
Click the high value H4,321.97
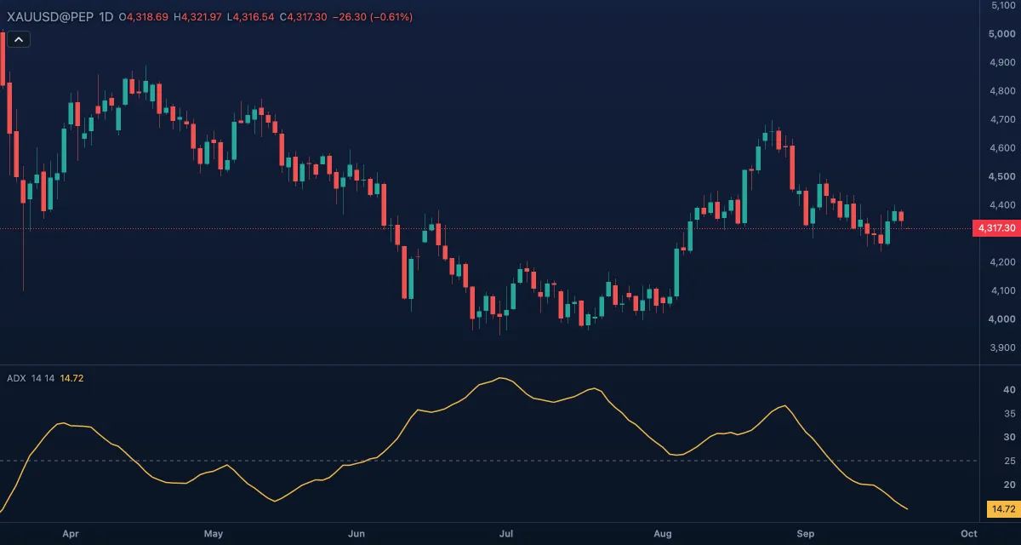click(x=197, y=17)
